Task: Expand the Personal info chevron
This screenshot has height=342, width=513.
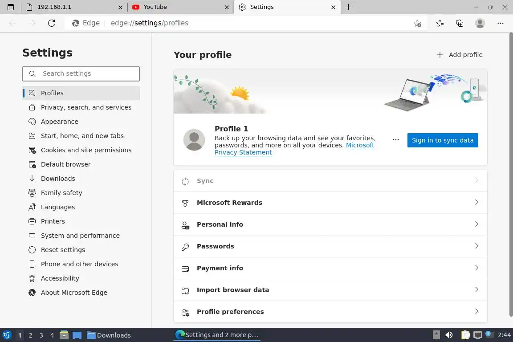Action: click(476, 224)
